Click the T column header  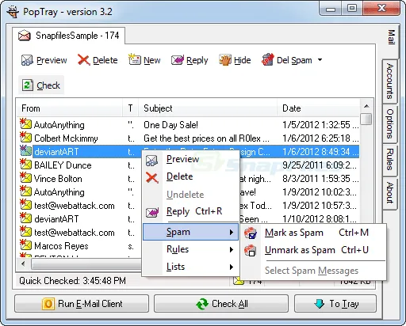(130, 108)
